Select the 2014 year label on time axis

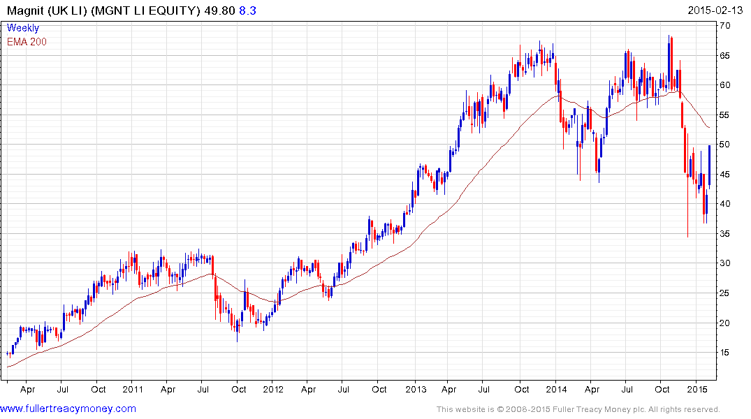pyautogui.click(x=556, y=389)
